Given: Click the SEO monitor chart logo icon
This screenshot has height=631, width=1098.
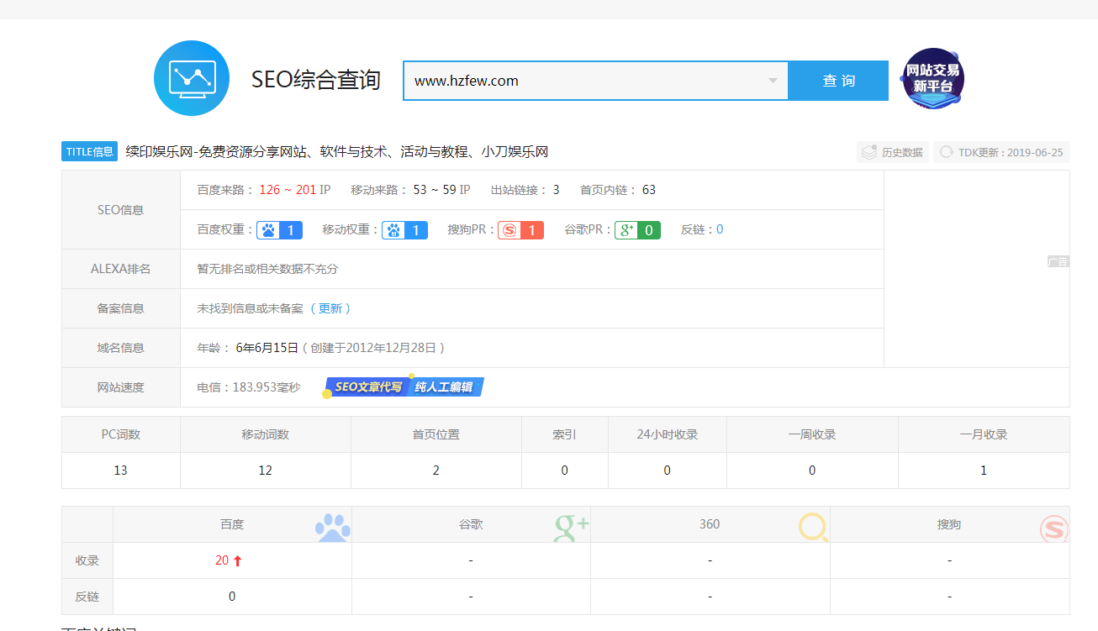Looking at the screenshot, I should (x=192, y=78).
